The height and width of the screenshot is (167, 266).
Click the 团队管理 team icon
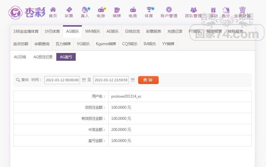(x=193, y=10)
